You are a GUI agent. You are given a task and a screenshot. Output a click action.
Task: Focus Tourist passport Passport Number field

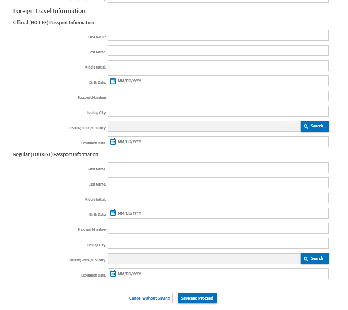point(218,228)
